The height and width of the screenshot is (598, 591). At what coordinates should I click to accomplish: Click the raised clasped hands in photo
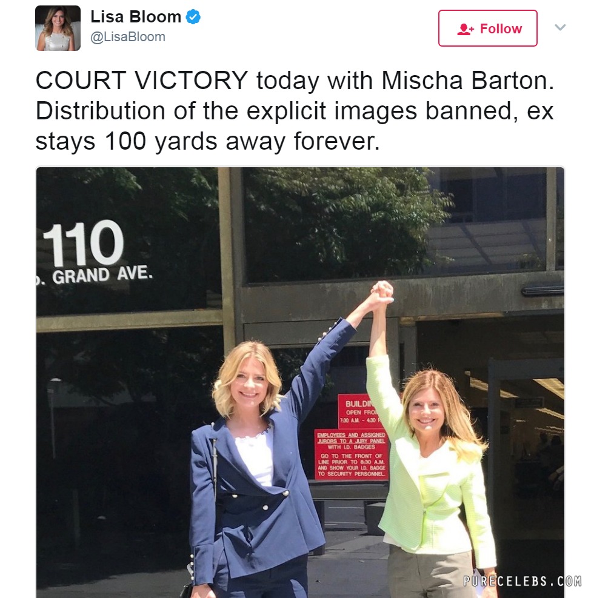pyautogui.click(x=381, y=292)
